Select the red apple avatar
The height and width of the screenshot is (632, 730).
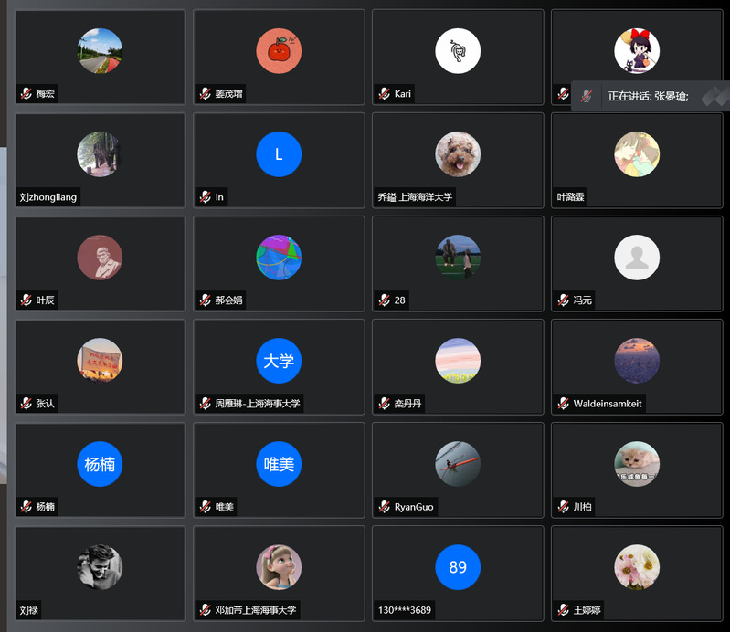pyautogui.click(x=279, y=51)
